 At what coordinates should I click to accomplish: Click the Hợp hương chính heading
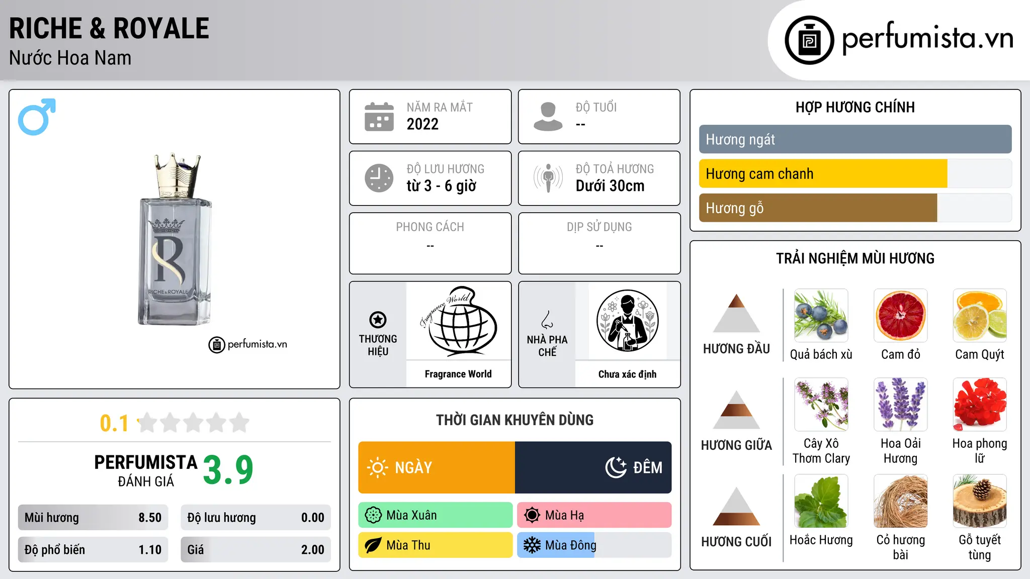(x=855, y=107)
